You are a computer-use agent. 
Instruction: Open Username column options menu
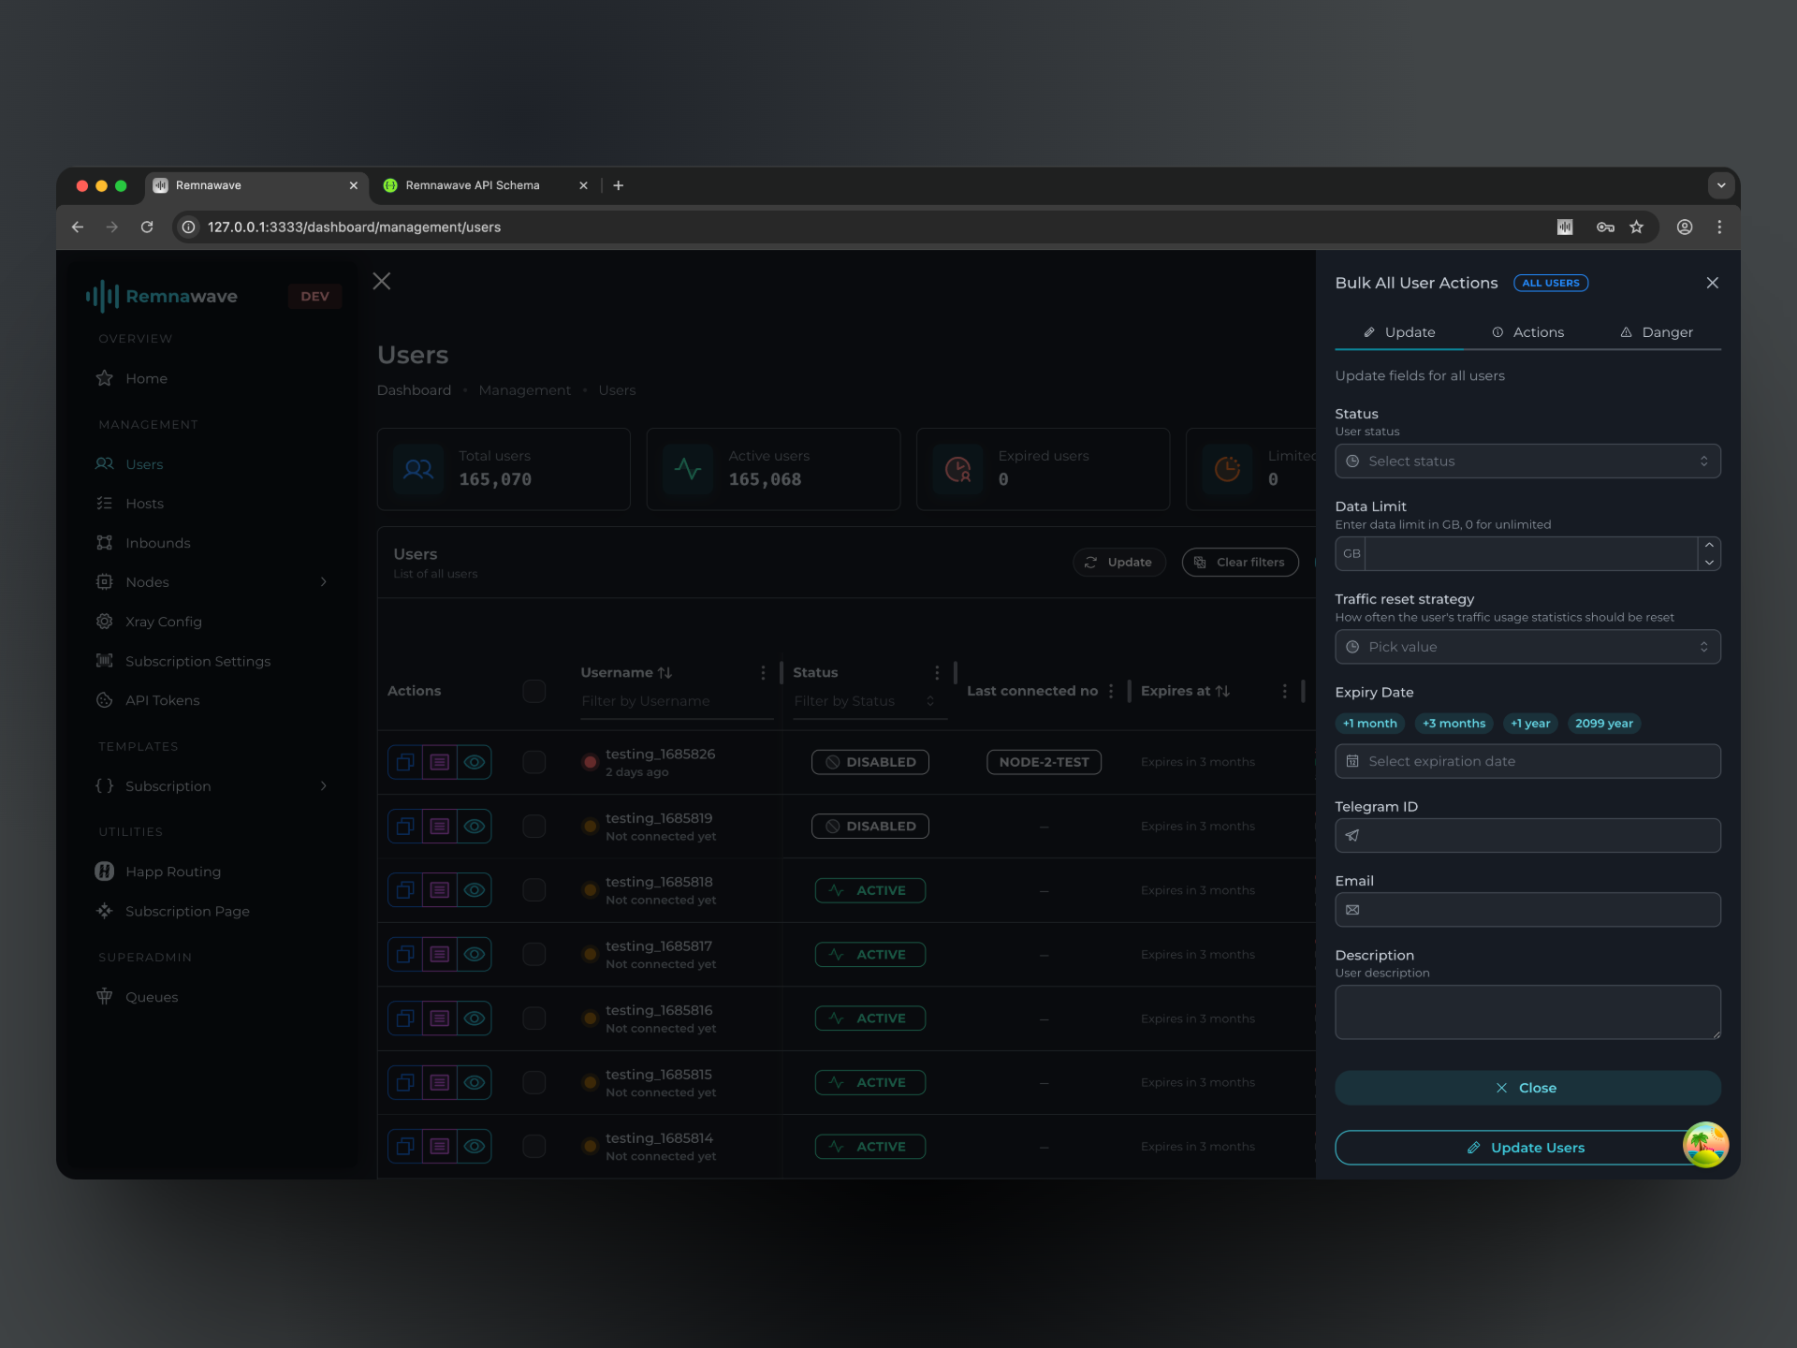click(x=763, y=673)
